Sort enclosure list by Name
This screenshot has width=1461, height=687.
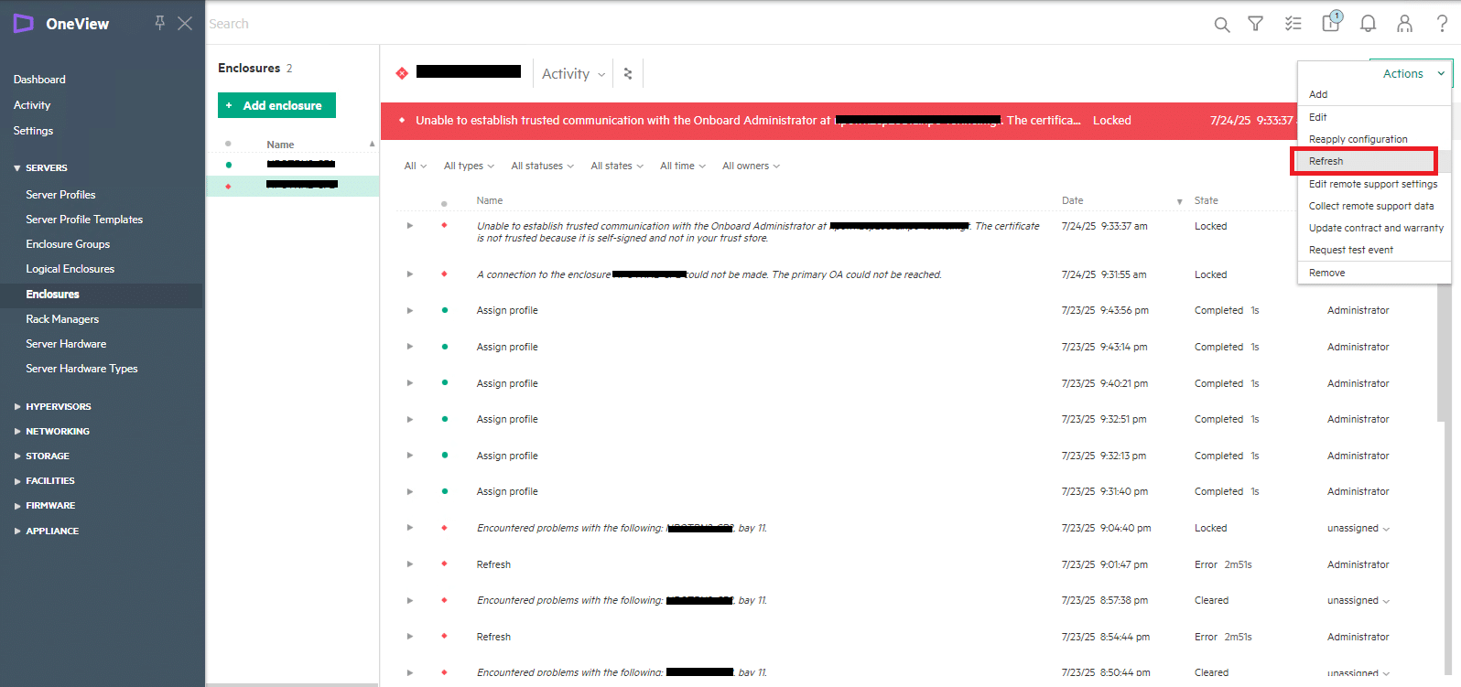pyautogui.click(x=280, y=145)
